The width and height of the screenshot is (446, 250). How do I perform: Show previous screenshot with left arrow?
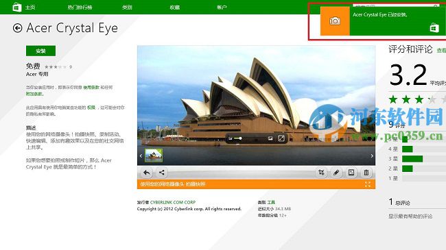[x=141, y=155]
